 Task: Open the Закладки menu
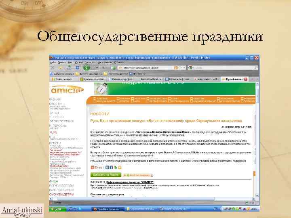90,63
